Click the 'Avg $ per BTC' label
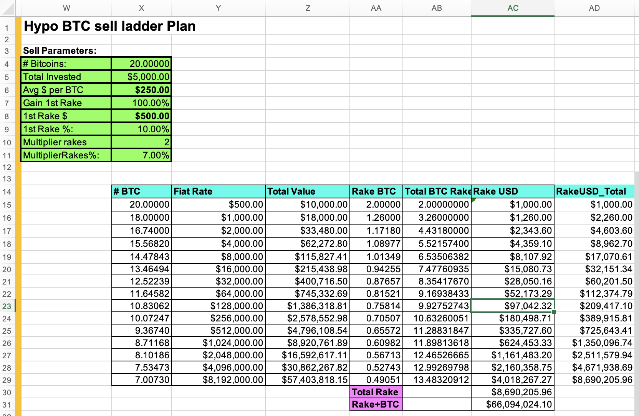This screenshot has width=639, height=416. click(66, 90)
